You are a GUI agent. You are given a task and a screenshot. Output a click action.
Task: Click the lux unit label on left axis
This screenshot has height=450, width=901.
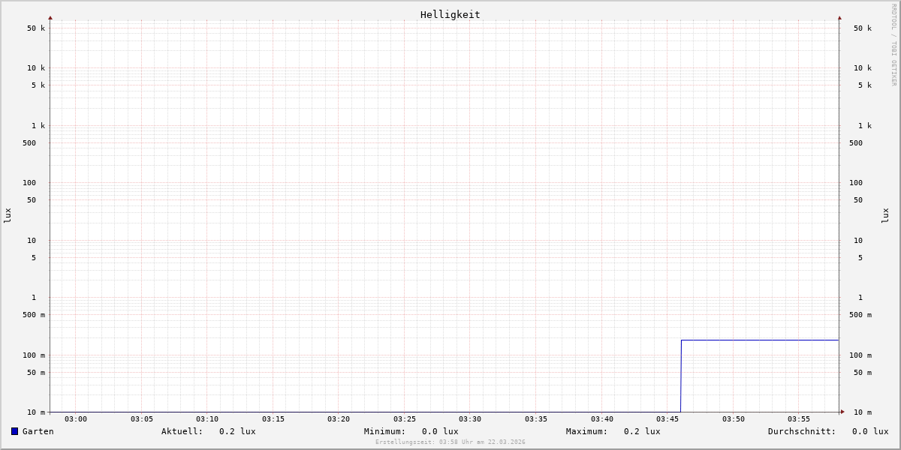[x=8, y=215]
